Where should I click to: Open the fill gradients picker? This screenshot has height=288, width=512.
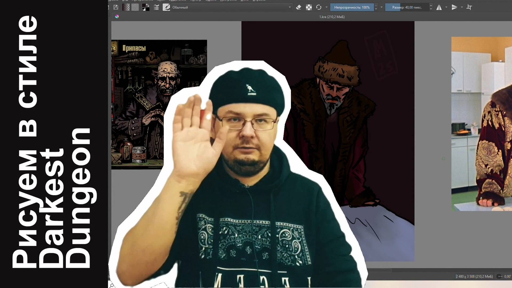coord(126,7)
